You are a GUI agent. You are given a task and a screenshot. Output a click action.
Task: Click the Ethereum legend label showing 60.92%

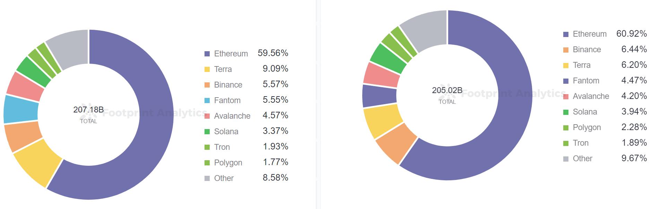(590, 34)
